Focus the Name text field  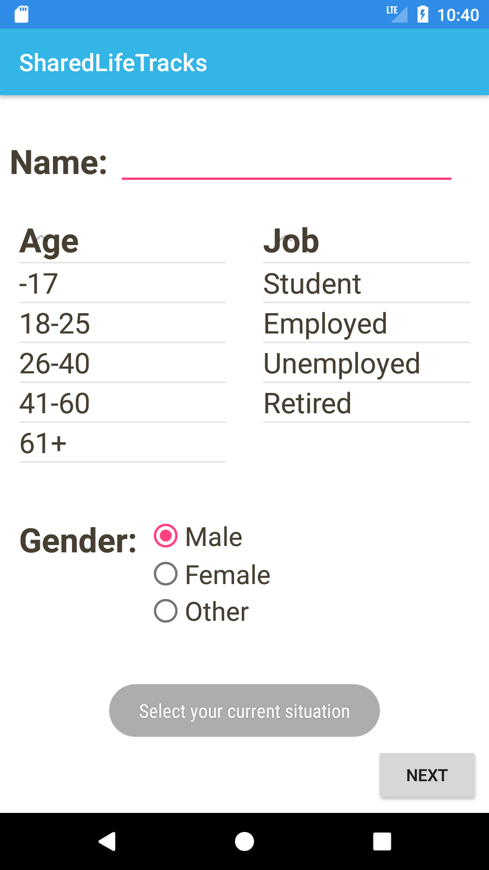pos(286,164)
